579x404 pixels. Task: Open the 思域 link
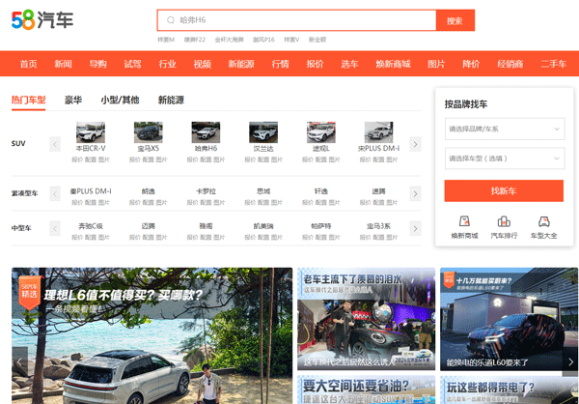click(x=263, y=191)
